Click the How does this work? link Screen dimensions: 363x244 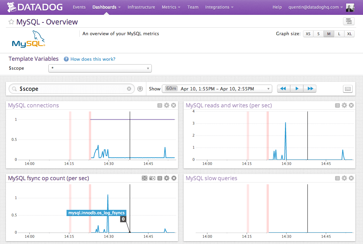click(92, 59)
